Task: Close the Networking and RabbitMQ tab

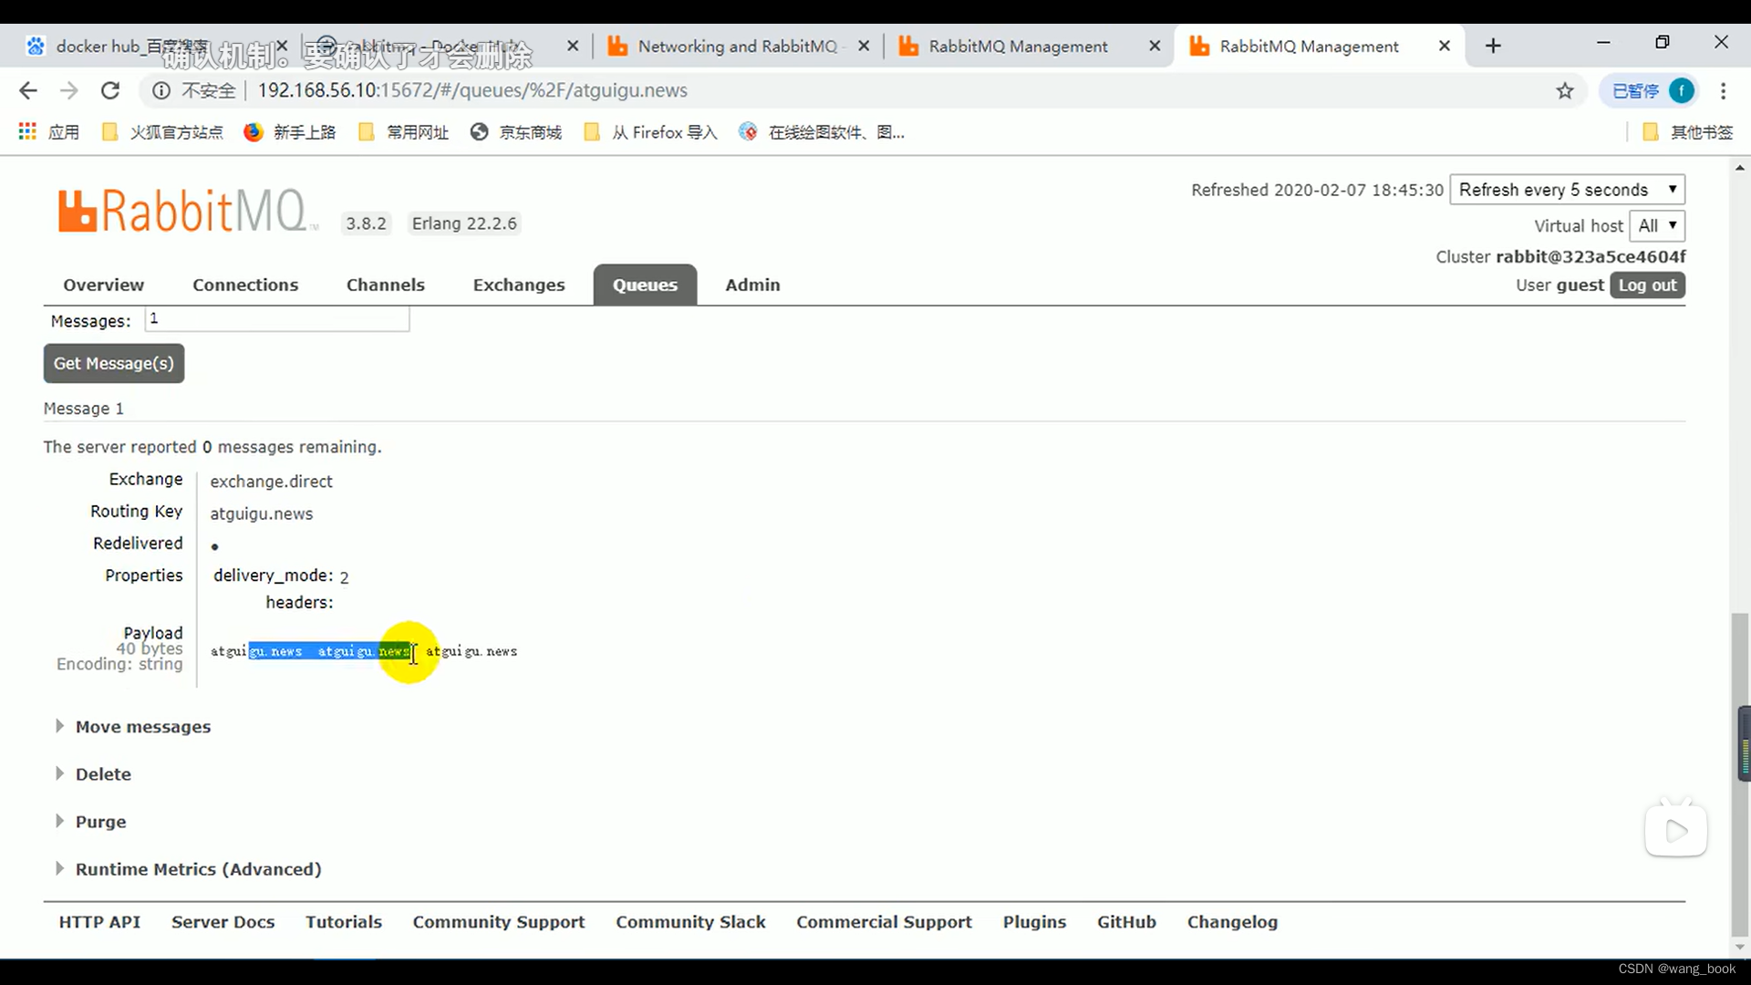Action: tap(864, 46)
